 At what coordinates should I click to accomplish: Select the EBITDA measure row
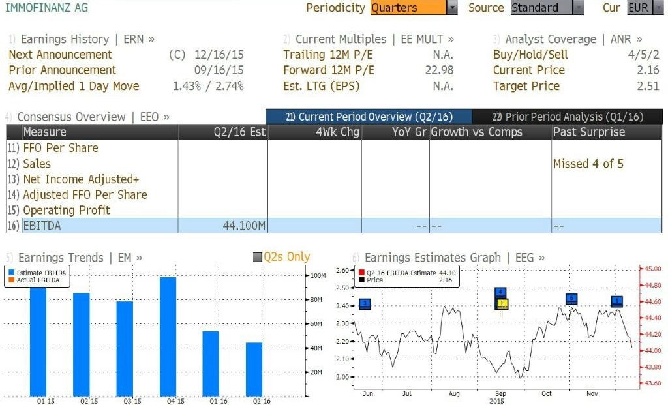coord(334,226)
